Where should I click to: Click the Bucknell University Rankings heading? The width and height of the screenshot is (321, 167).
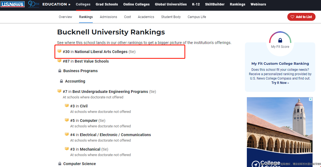(111, 32)
